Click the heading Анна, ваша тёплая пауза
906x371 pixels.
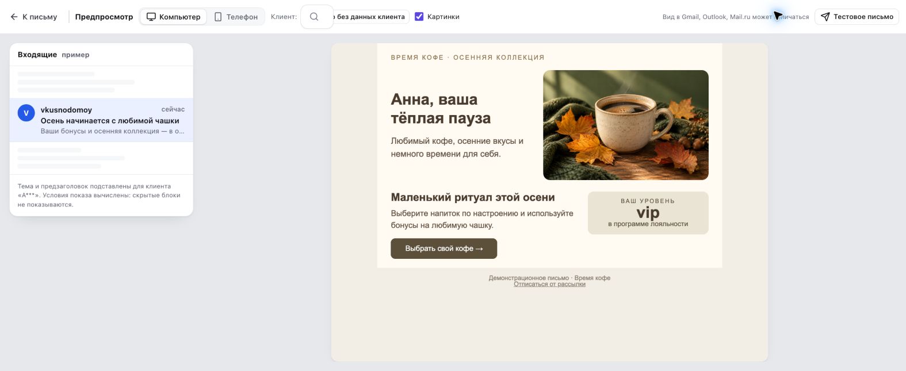(x=441, y=109)
